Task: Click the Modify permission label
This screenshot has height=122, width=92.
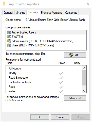Action: (12, 73)
